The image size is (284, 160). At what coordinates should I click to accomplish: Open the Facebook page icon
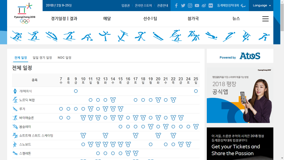[176, 5]
